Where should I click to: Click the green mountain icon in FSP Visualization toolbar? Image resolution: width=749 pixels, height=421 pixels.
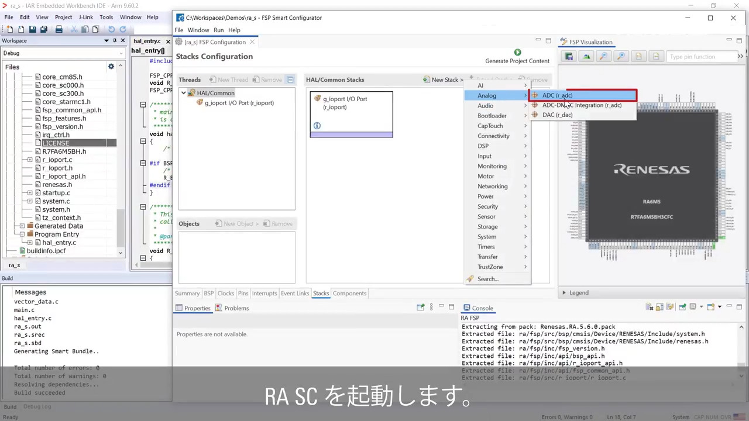tap(586, 57)
